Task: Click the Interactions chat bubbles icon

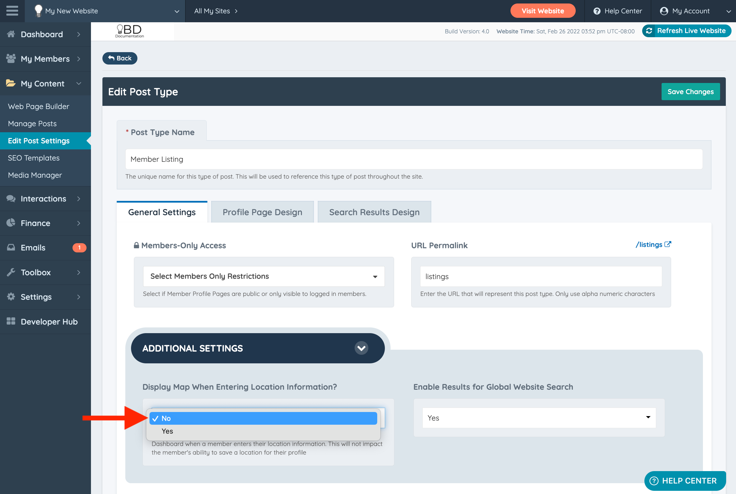Action: [11, 199]
